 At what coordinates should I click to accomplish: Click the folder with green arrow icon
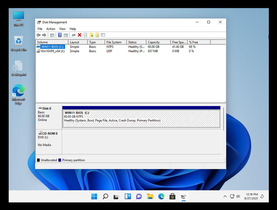pos(91,35)
